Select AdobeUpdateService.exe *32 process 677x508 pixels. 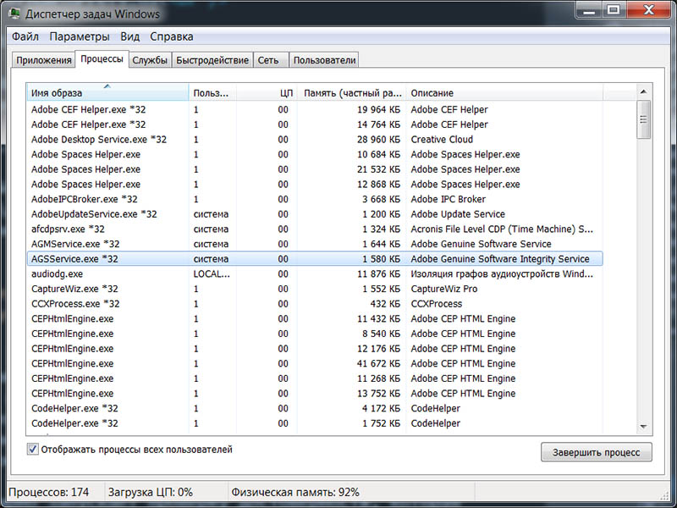point(314,214)
